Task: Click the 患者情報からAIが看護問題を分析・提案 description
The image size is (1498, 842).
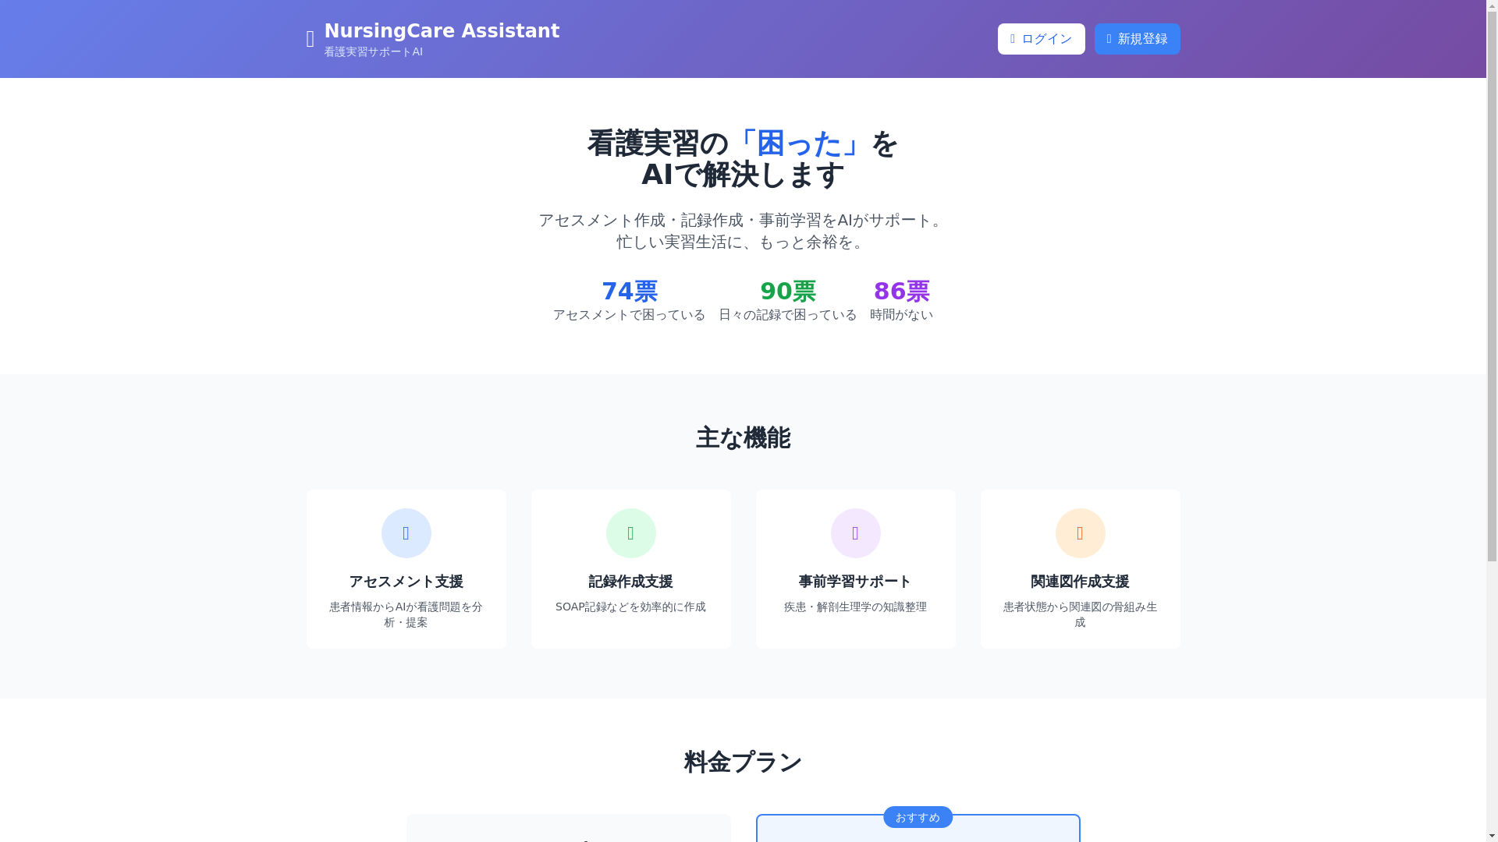Action: (406, 614)
